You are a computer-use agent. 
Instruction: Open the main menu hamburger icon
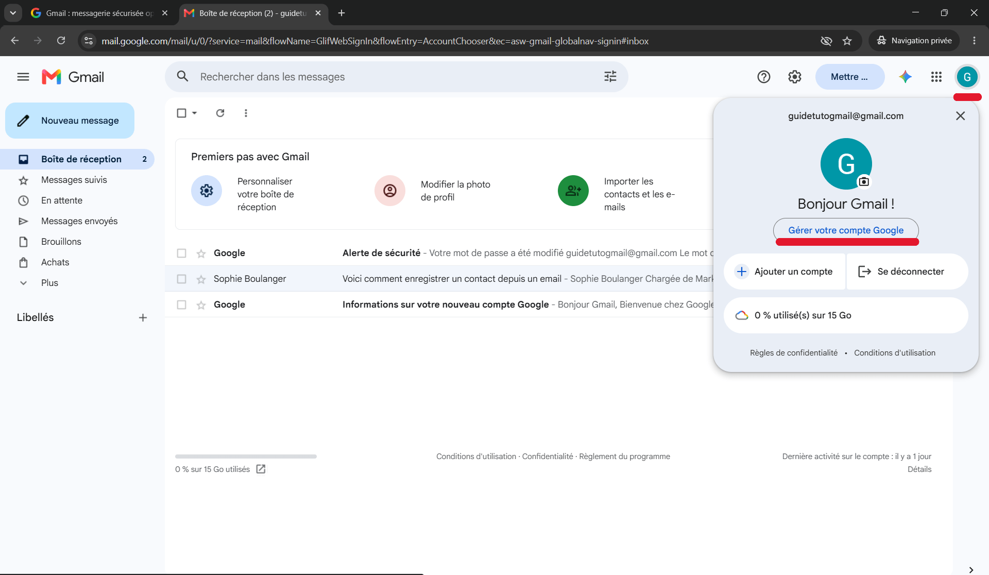tap(23, 77)
